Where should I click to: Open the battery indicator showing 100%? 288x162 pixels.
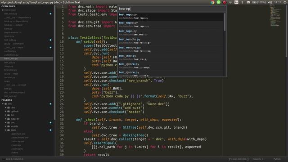(259, 2)
